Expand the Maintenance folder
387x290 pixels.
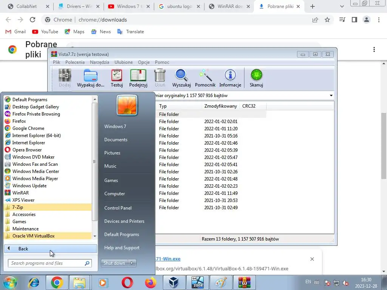click(x=48, y=228)
